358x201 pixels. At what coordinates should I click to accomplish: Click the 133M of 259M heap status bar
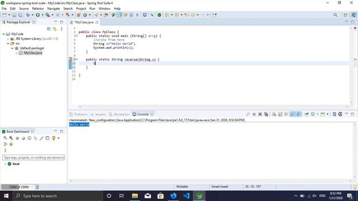pos(18,187)
